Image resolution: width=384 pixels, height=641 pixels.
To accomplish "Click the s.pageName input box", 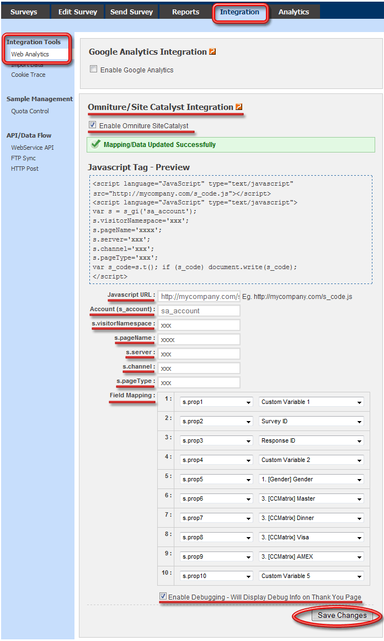I will pos(199,340).
